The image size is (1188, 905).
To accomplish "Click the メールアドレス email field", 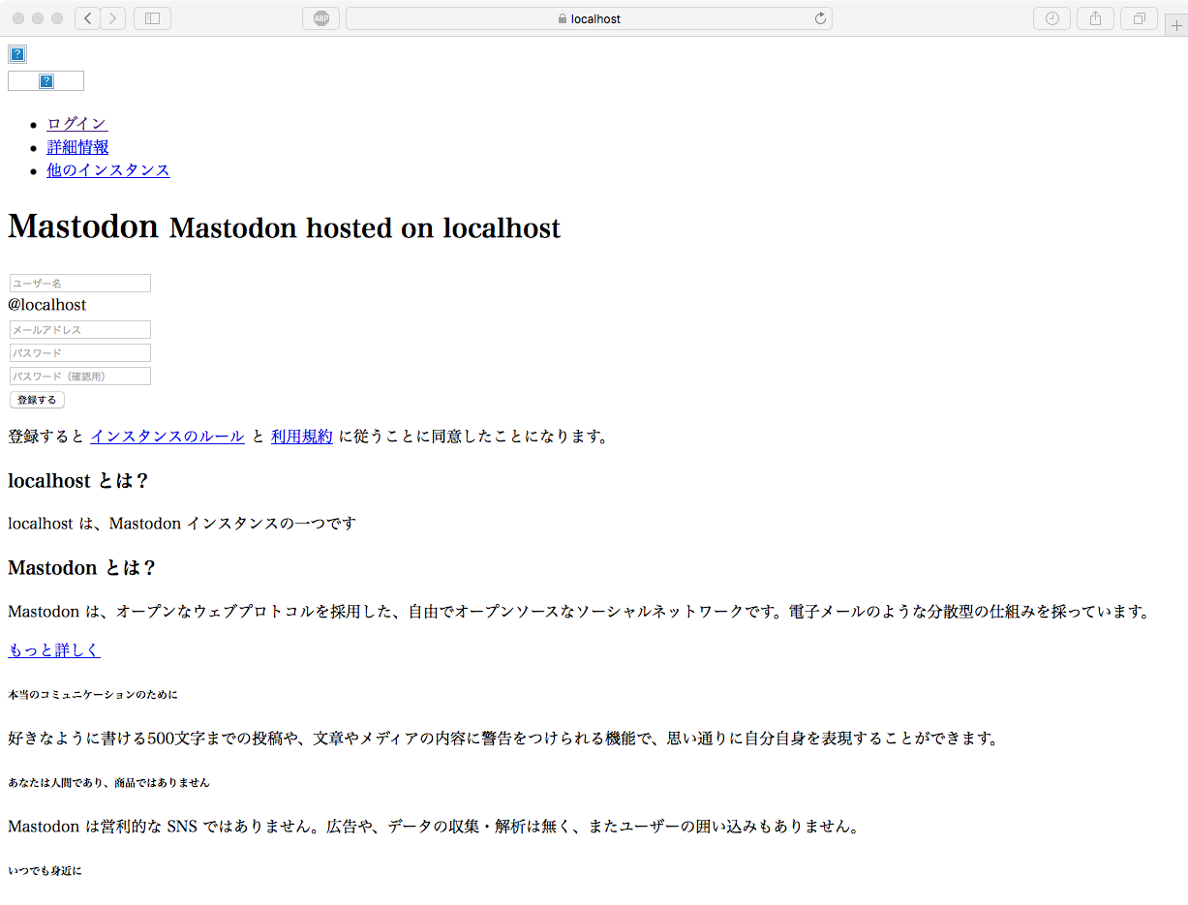I will (x=79, y=329).
